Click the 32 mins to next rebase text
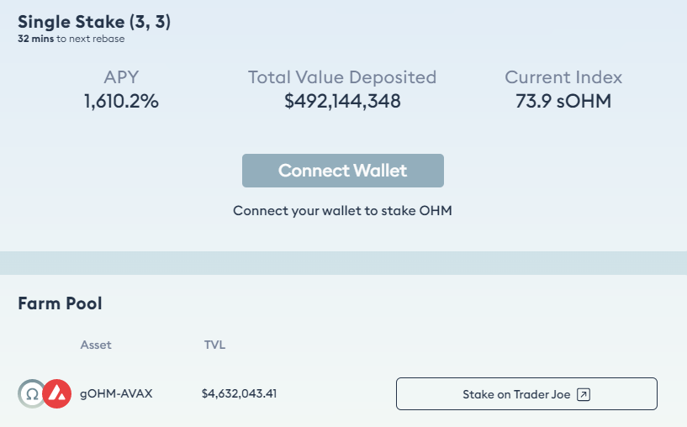 71,39
